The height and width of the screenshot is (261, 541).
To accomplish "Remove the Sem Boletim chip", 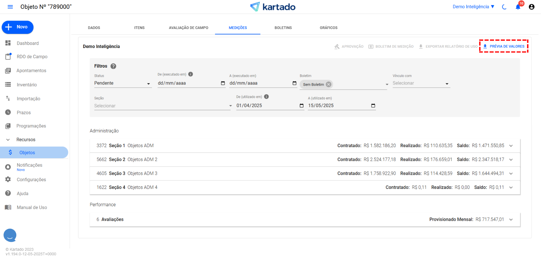I will tap(328, 85).
